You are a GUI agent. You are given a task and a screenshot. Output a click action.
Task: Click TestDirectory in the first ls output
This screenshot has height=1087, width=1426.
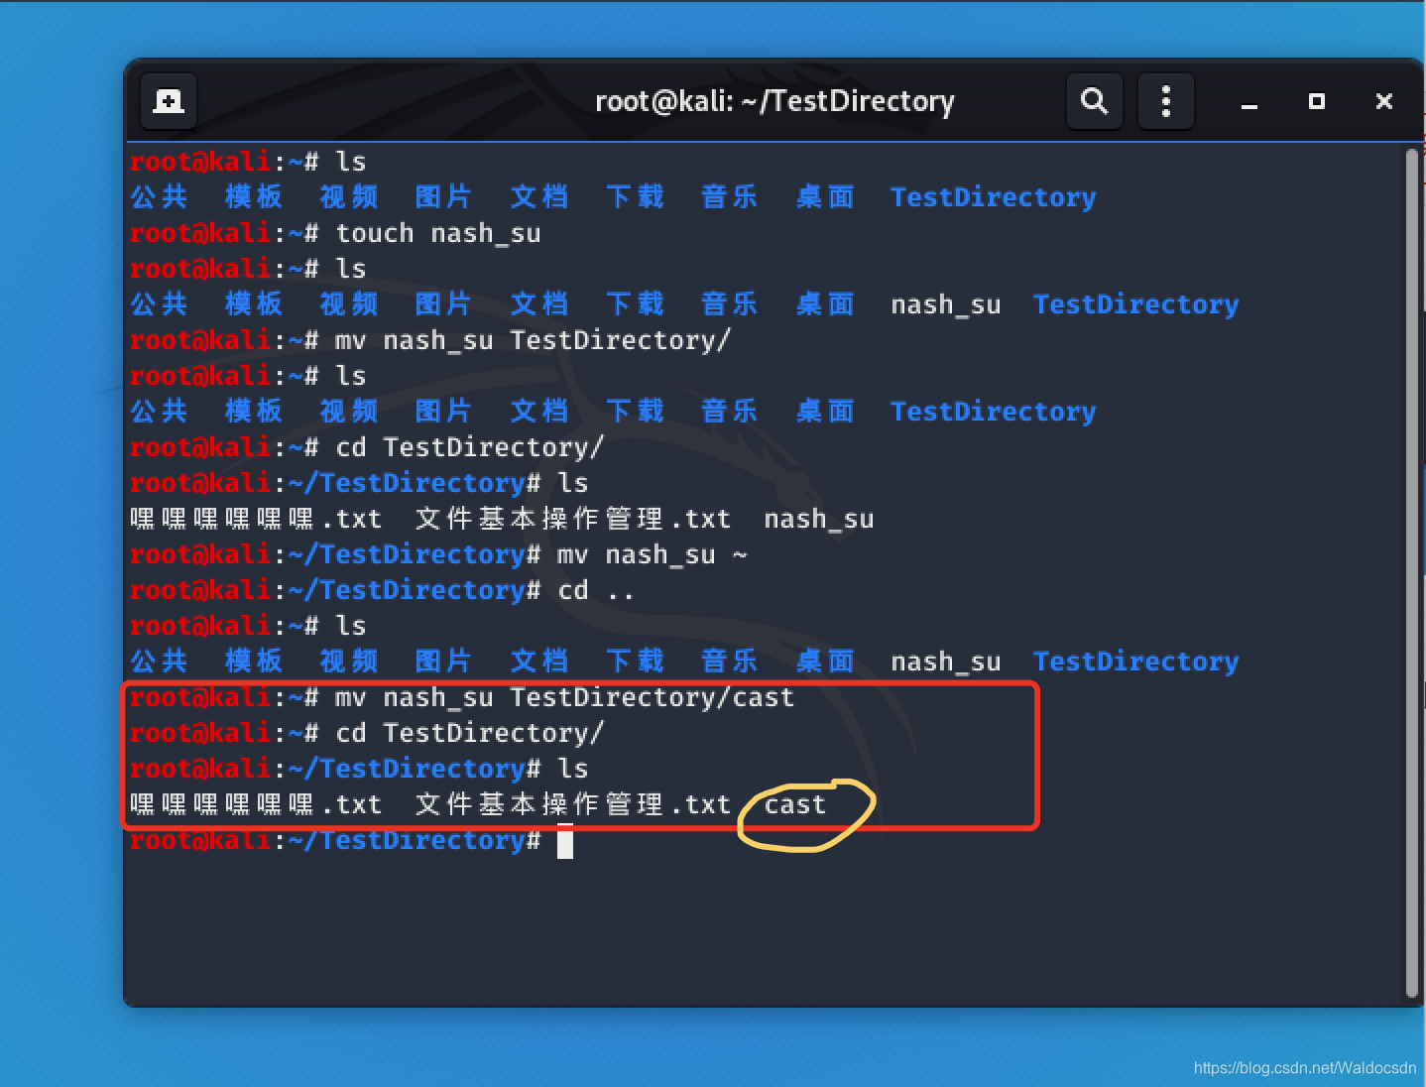pos(994,197)
